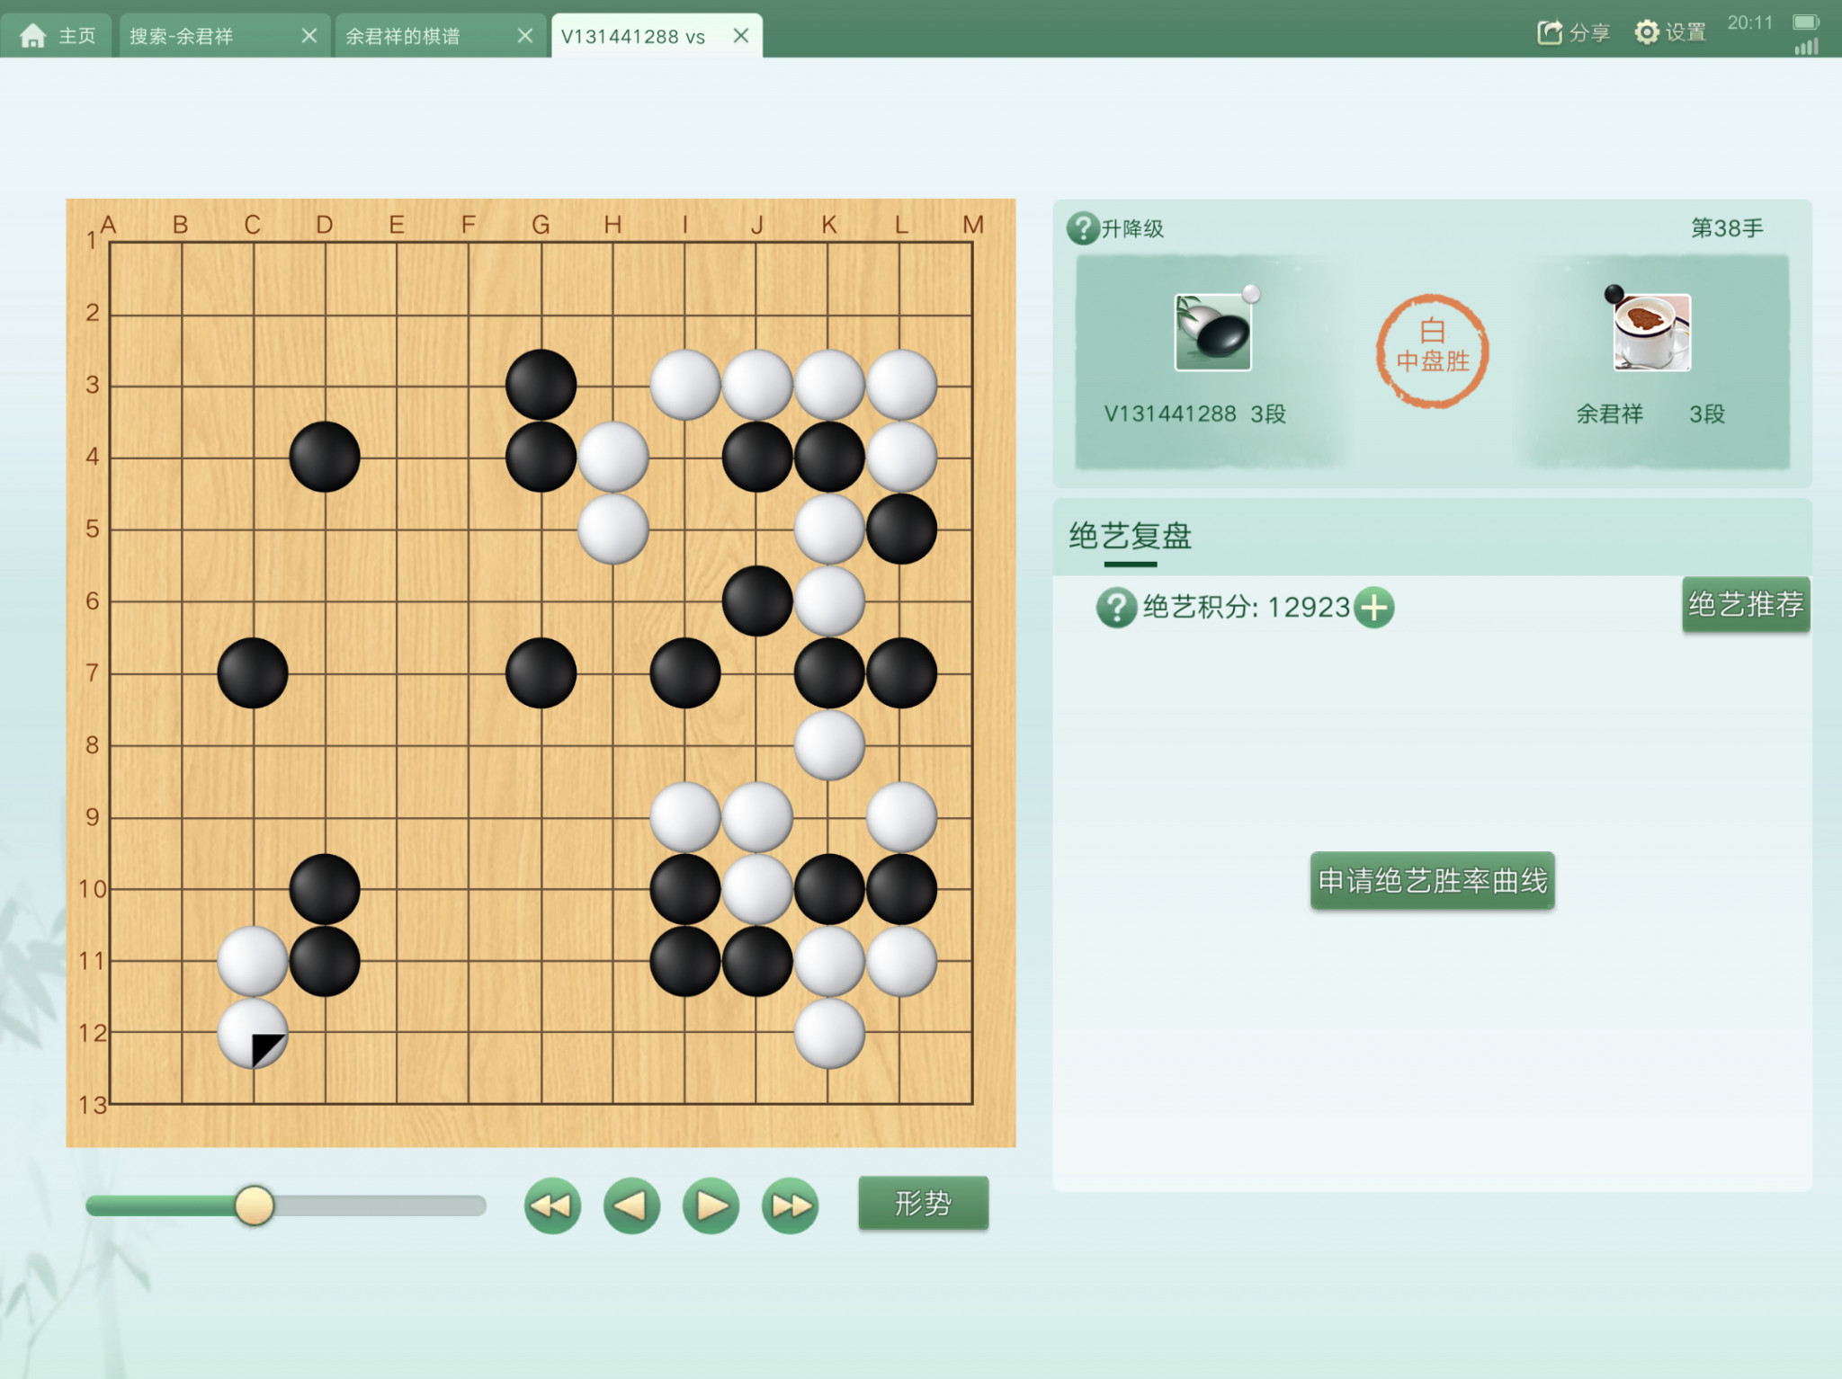Image resolution: width=1842 pixels, height=1379 pixels.
Task: Click the 形势 position analysis button
Action: [x=923, y=1203]
